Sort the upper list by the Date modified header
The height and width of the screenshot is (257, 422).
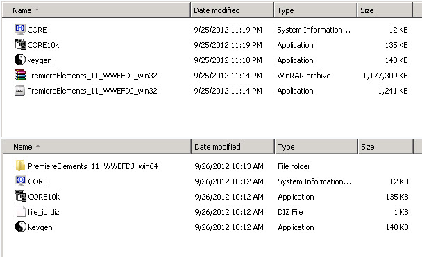click(x=233, y=10)
